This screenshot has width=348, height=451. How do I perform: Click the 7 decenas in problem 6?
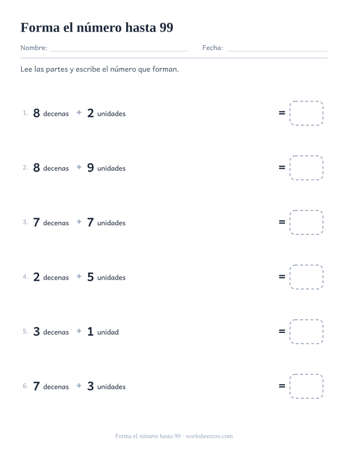[x=51, y=386]
